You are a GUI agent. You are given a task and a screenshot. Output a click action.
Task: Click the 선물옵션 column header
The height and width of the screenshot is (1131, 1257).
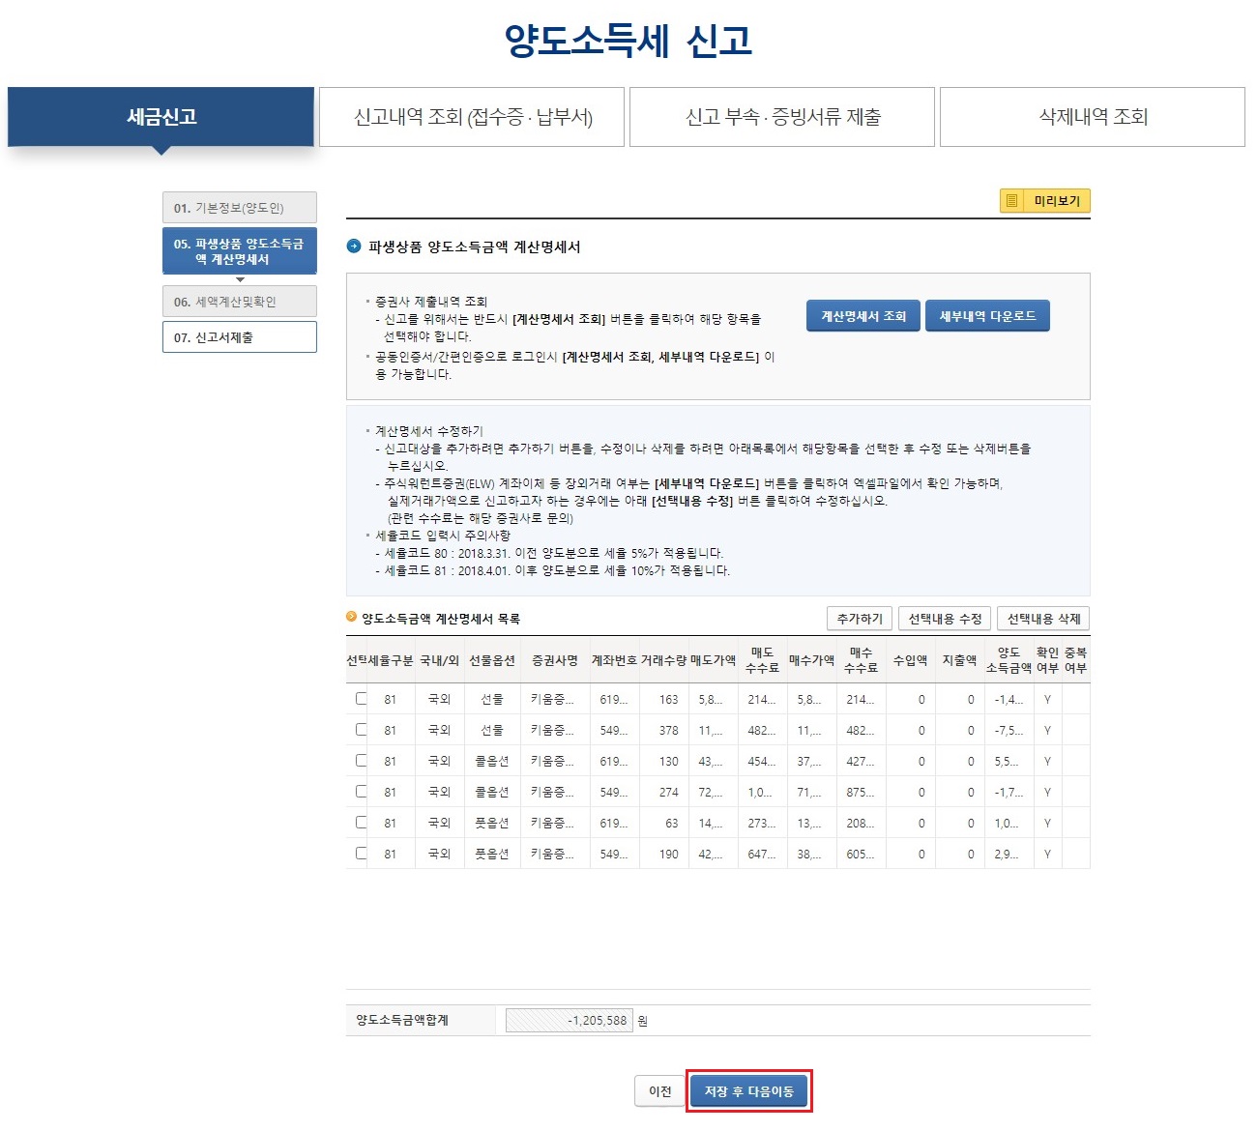492,660
